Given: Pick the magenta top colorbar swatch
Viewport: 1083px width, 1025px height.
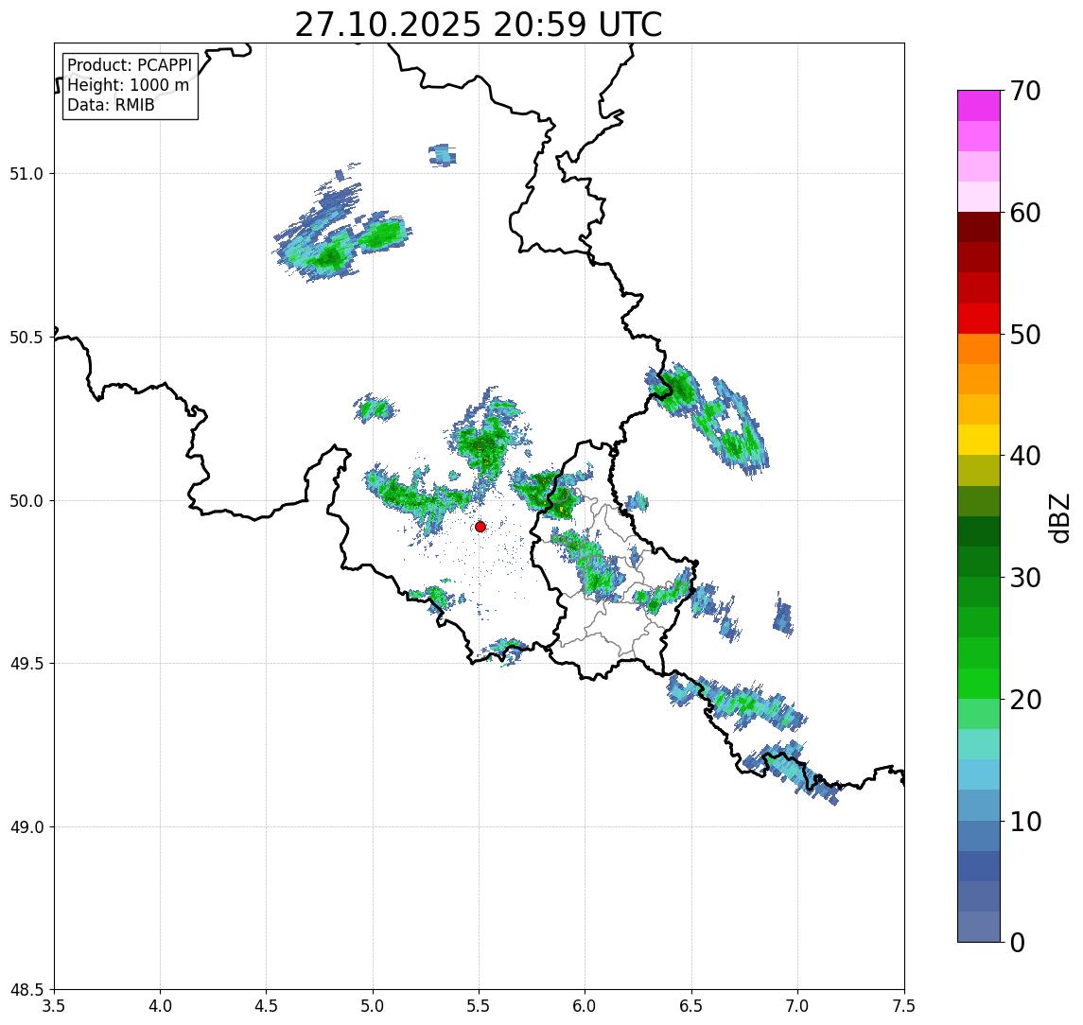Looking at the screenshot, I should tap(979, 106).
